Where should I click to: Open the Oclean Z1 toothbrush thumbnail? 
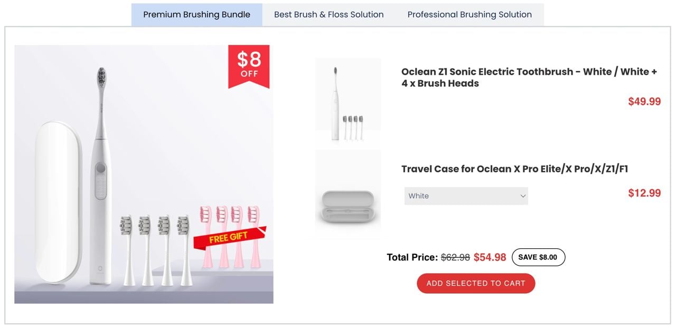point(348,100)
